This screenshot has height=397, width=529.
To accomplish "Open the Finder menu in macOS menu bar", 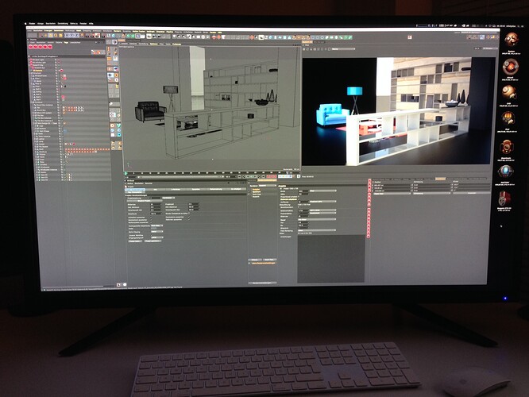I will tap(32, 24).
